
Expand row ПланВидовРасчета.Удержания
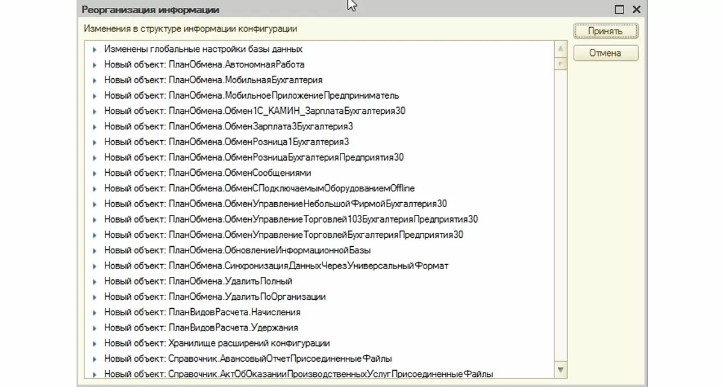coord(95,328)
